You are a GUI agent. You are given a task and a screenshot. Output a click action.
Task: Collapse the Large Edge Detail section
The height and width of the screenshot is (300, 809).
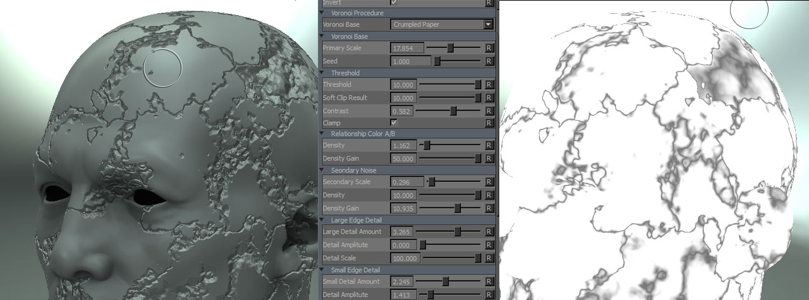point(325,220)
